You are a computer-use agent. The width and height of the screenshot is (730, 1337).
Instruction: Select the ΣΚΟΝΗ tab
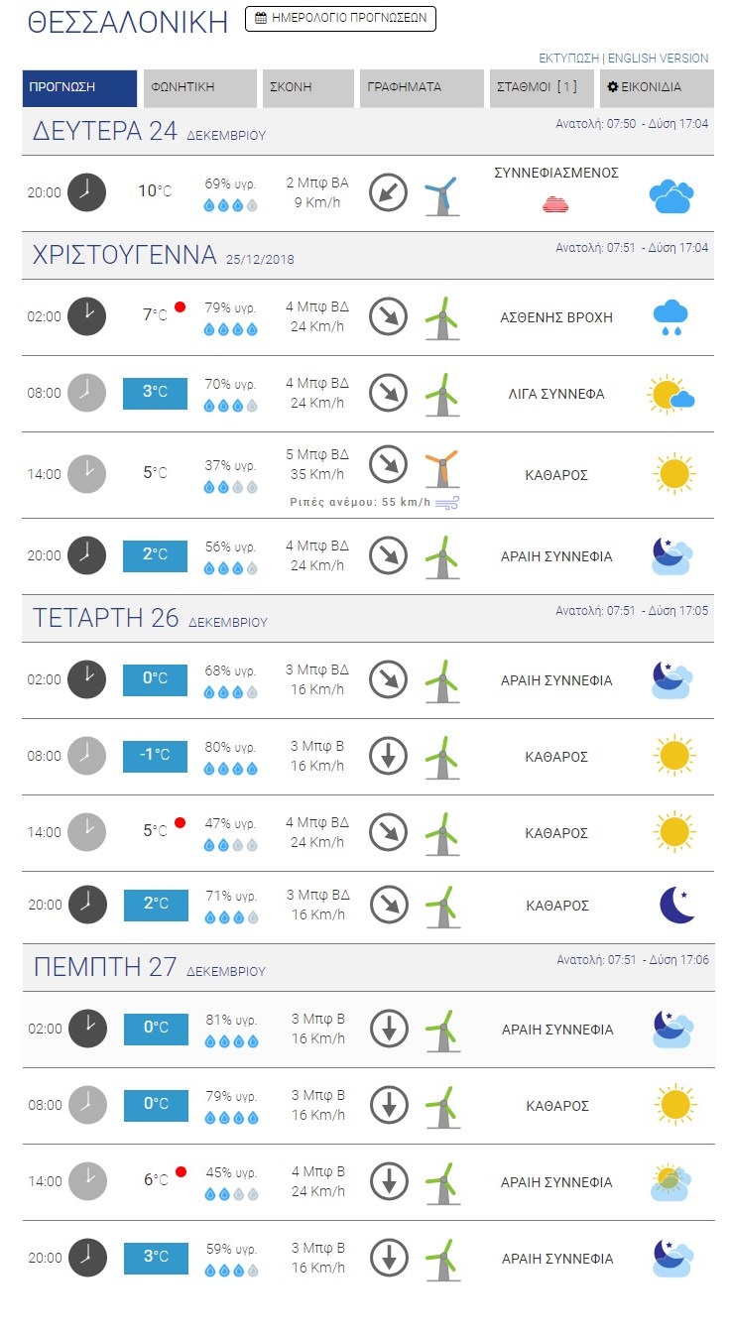(x=308, y=87)
